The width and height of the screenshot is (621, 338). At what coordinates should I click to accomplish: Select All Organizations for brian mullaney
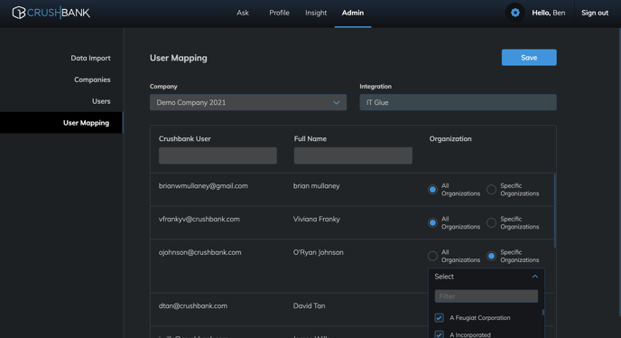432,190
